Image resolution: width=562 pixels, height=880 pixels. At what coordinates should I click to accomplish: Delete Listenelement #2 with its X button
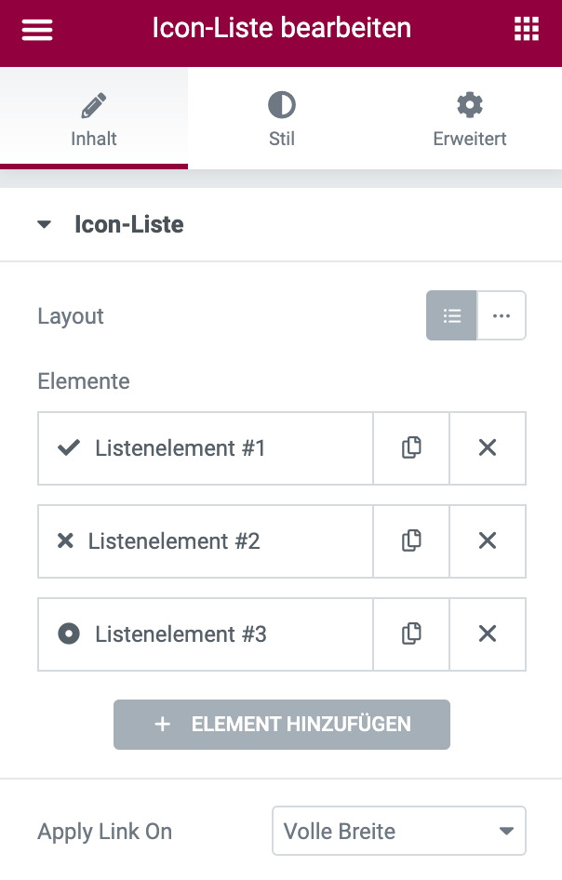click(488, 540)
